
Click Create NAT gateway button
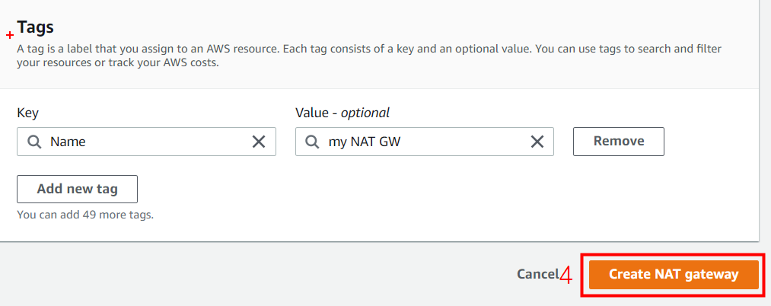tap(674, 274)
